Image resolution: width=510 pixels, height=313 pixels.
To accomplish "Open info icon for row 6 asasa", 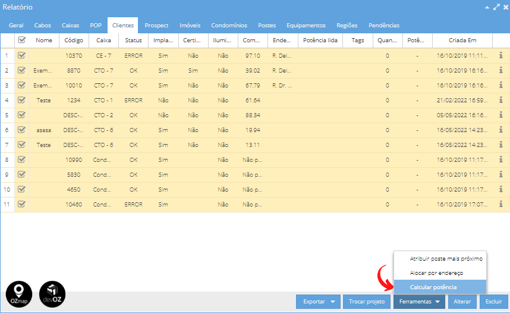I will pos(501,130).
